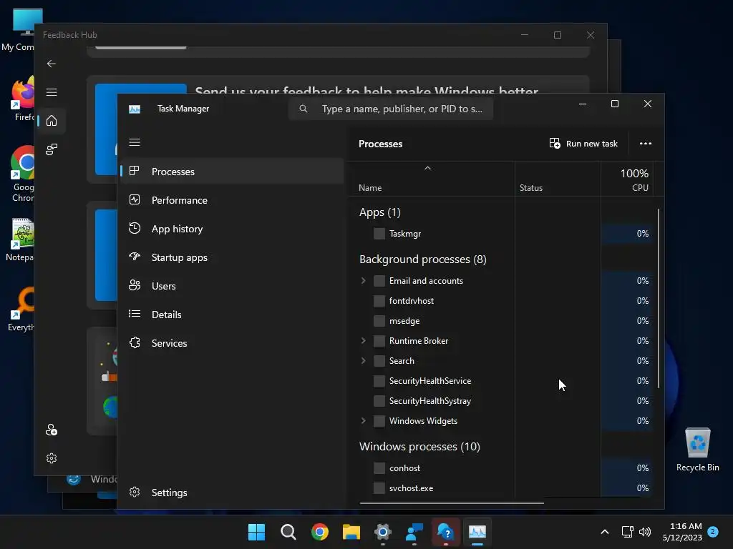Image resolution: width=733 pixels, height=549 pixels.
Task: Click Windows Widgets process icon
Action: pos(379,421)
